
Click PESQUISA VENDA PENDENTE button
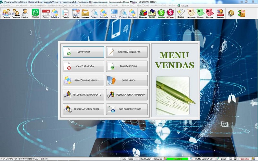(83, 95)
